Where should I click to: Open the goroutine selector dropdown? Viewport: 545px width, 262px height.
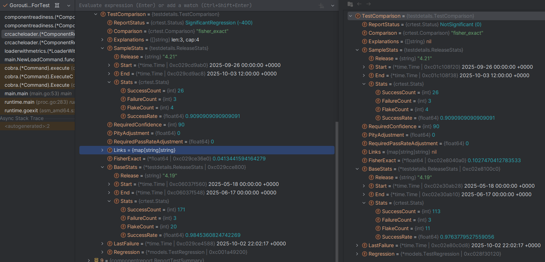pos(69,6)
